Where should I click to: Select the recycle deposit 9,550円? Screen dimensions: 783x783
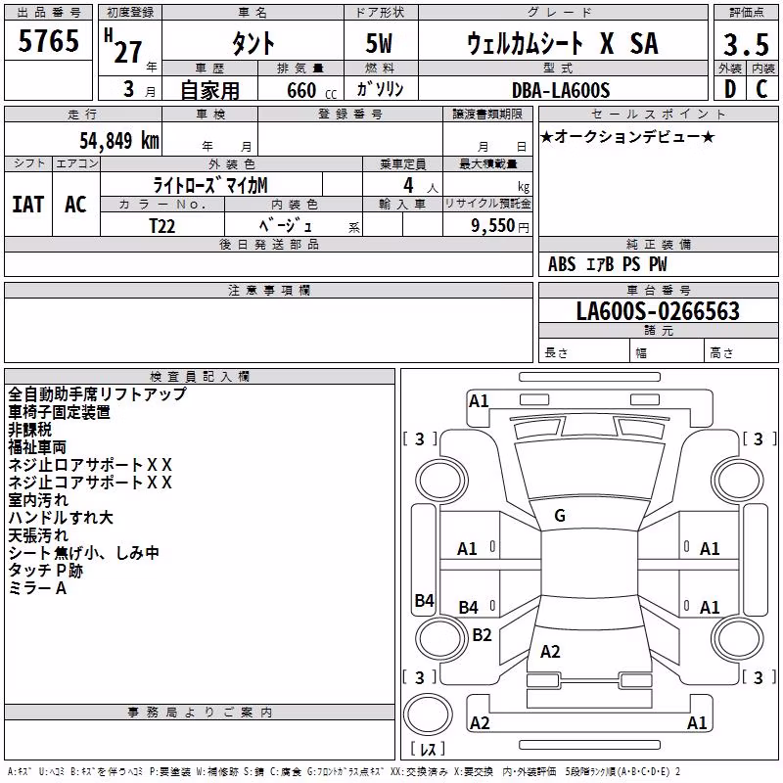pos(500,226)
